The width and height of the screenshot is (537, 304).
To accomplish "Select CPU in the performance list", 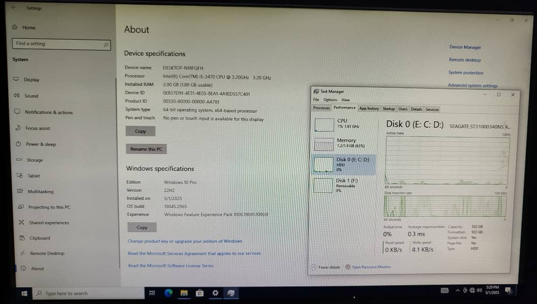I will click(345, 125).
